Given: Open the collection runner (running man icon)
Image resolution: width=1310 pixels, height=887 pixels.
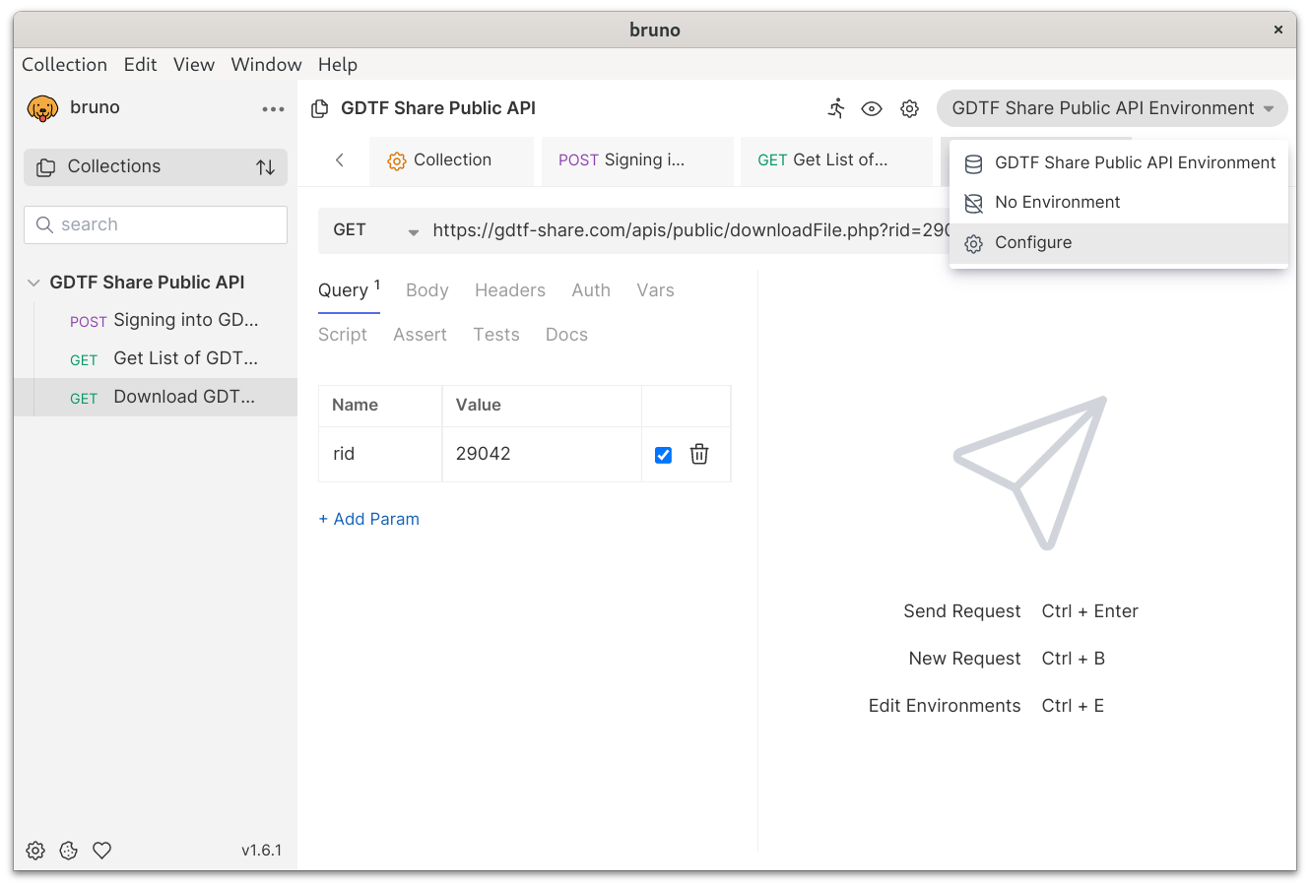Looking at the screenshot, I should click(836, 108).
